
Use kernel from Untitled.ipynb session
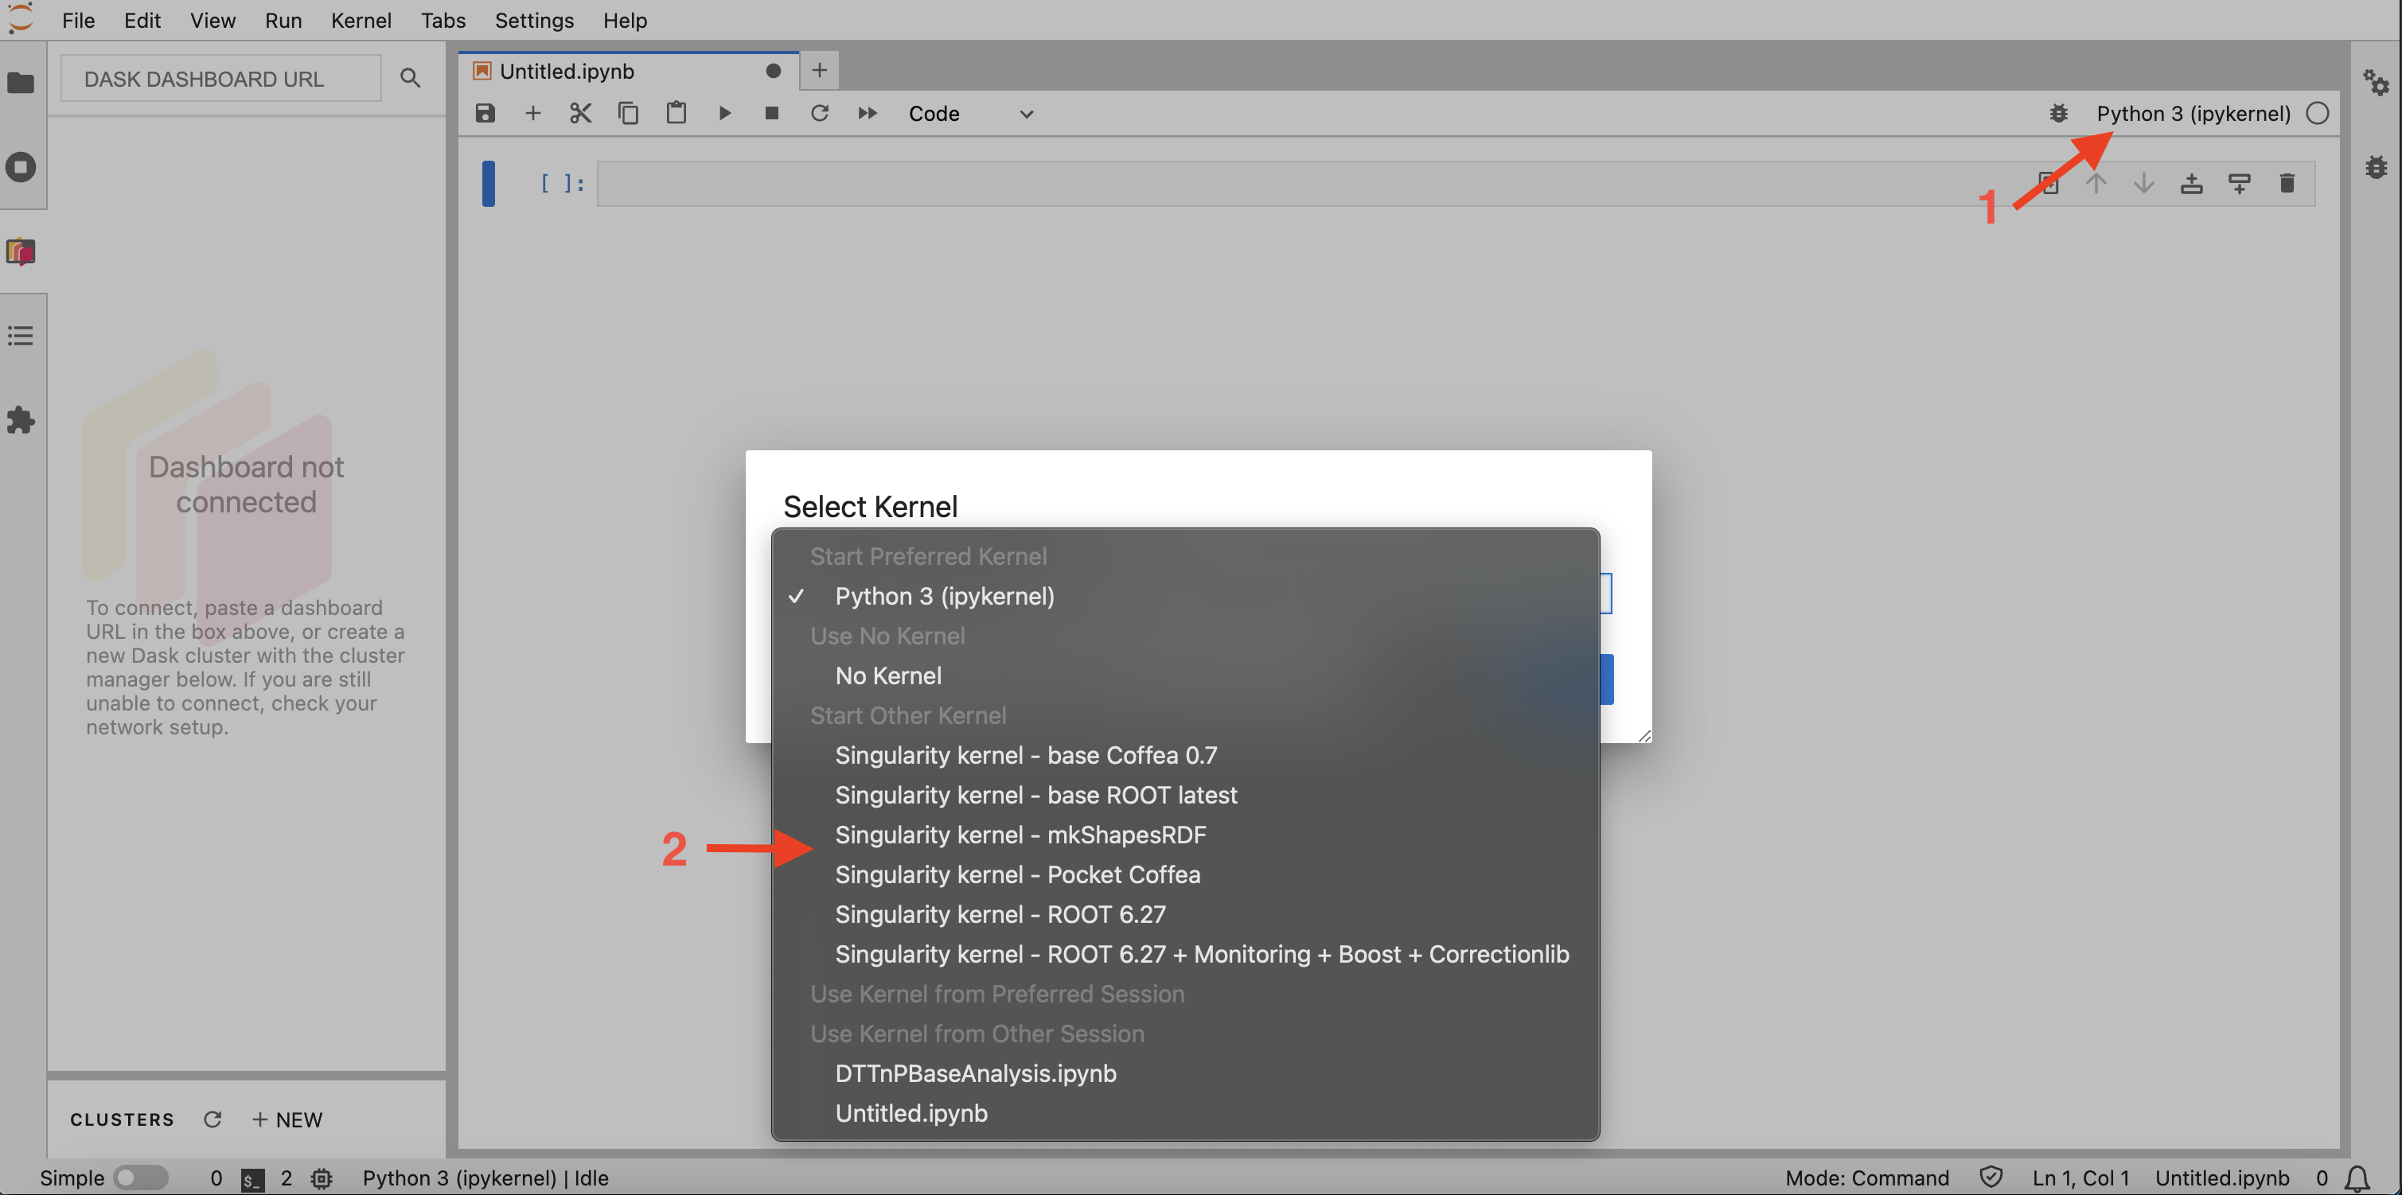pyautogui.click(x=1185, y=1113)
